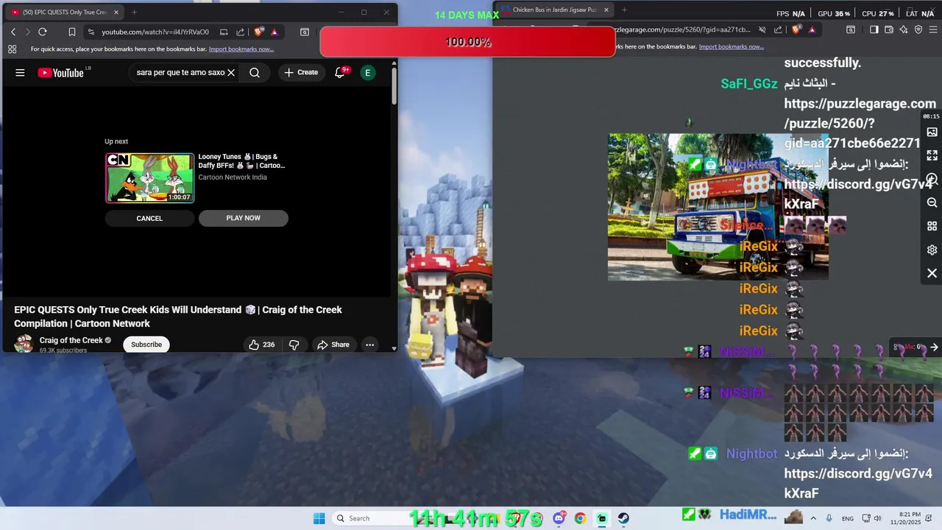Open new tab in puzzle browser window
The height and width of the screenshot is (530, 942).
coord(624,10)
